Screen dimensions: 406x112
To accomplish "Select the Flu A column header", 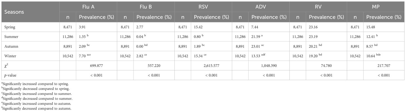I will coord(88,7).
